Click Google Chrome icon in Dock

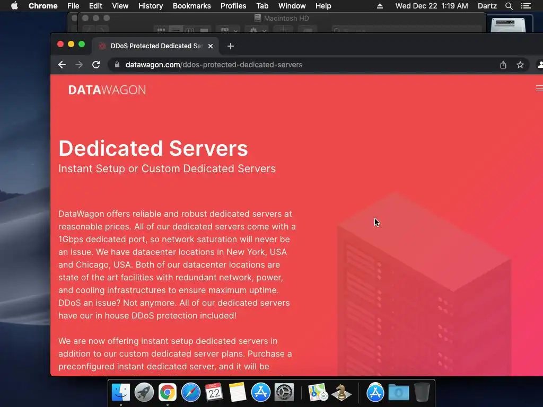tap(167, 392)
